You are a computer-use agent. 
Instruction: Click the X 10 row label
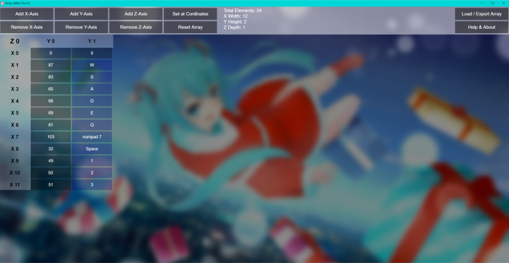pos(15,173)
